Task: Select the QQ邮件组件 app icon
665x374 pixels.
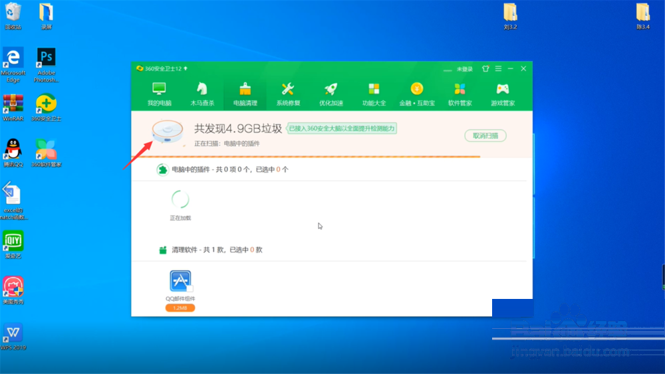Action: coord(180,281)
